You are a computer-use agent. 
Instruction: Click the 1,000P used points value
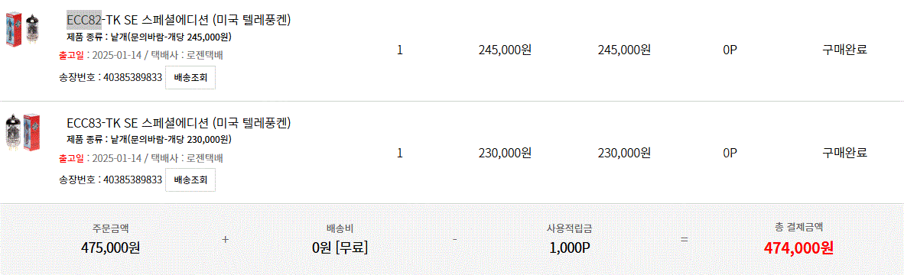pos(569,248)
